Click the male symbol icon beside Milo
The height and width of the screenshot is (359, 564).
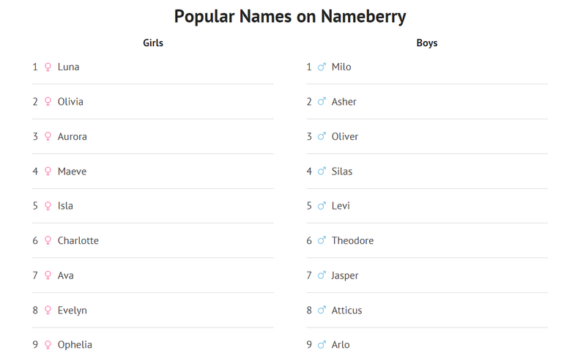(322, 67)
